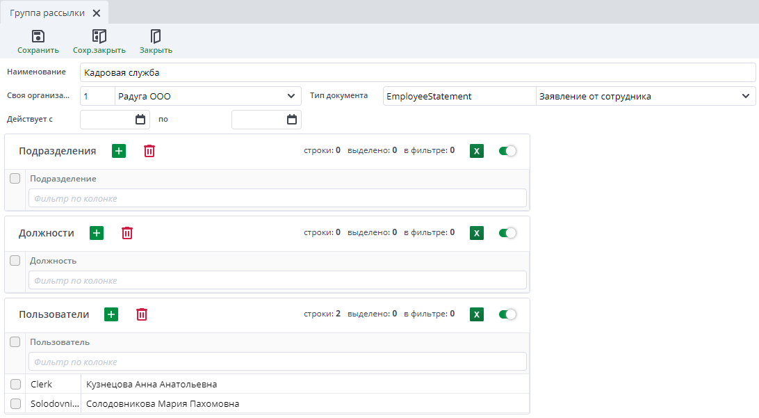Expand the Своя организация dropdown

(291, 96)
